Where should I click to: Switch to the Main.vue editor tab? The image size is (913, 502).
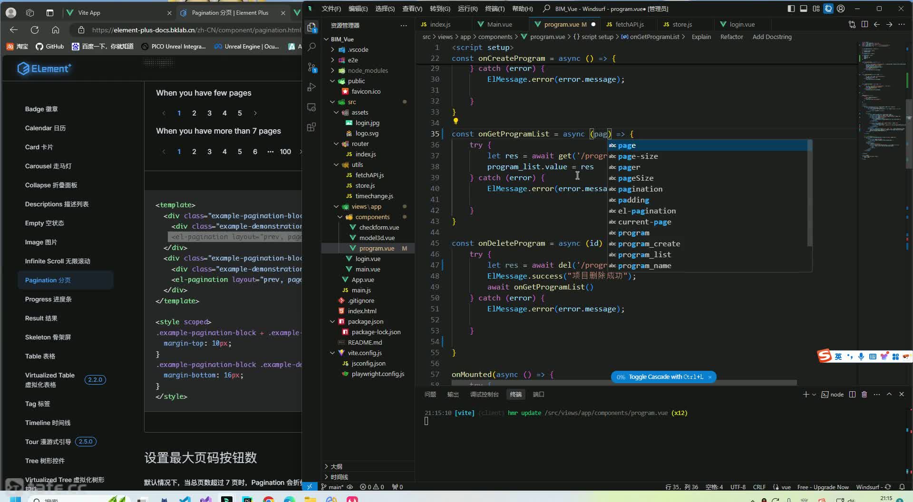[x=499, y=24]
